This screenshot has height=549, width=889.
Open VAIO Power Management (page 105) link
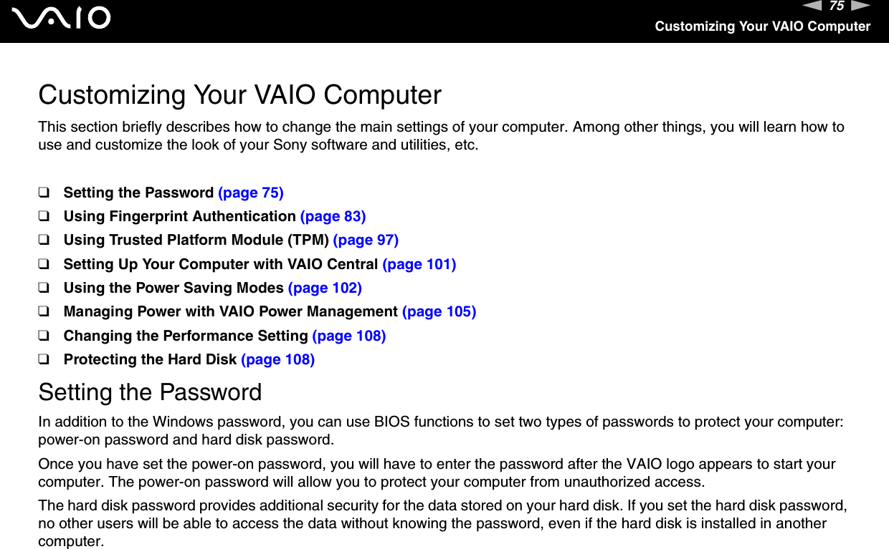439,311
